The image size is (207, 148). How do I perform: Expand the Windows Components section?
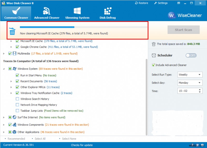click(x=4, y=125)
